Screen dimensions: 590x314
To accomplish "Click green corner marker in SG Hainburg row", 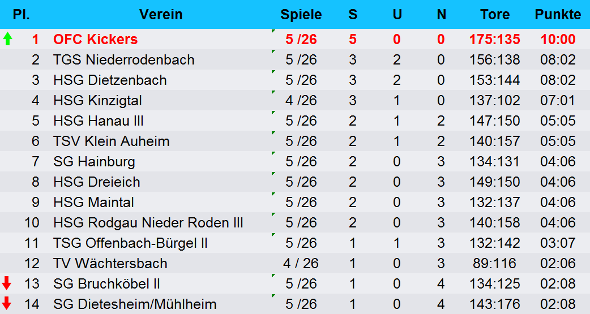I will [x=273, y=153].
